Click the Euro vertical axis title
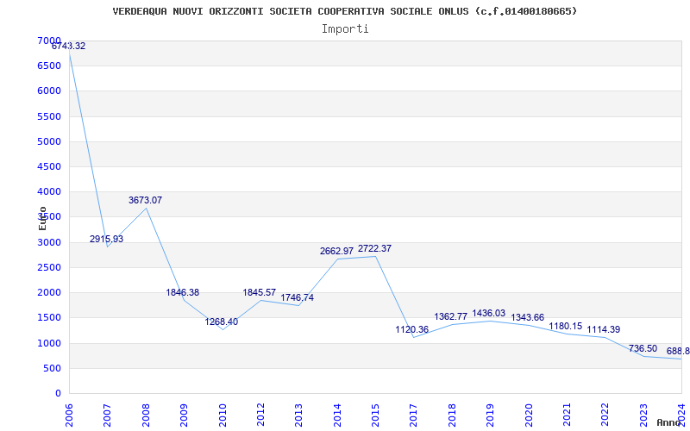Viewport: 690px width, 431px height. (42, 218)
